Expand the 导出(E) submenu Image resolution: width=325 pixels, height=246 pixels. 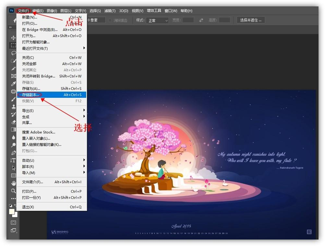pos(52,110)
